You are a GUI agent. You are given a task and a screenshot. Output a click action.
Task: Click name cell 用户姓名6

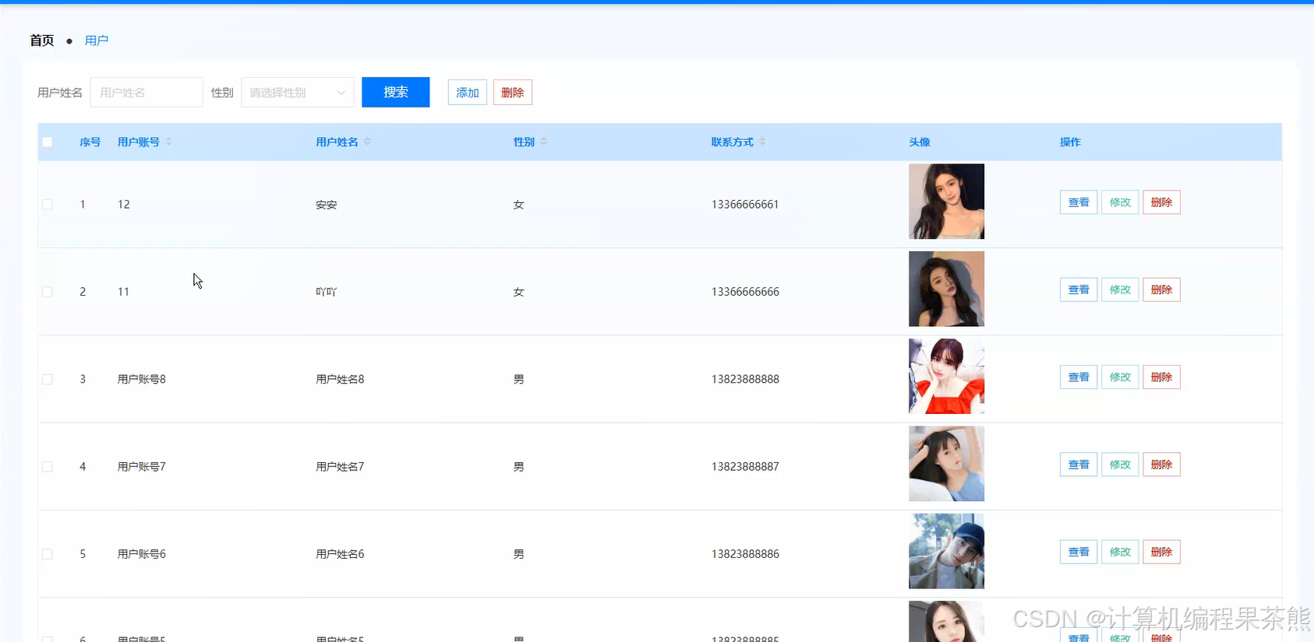pos(340,554)
